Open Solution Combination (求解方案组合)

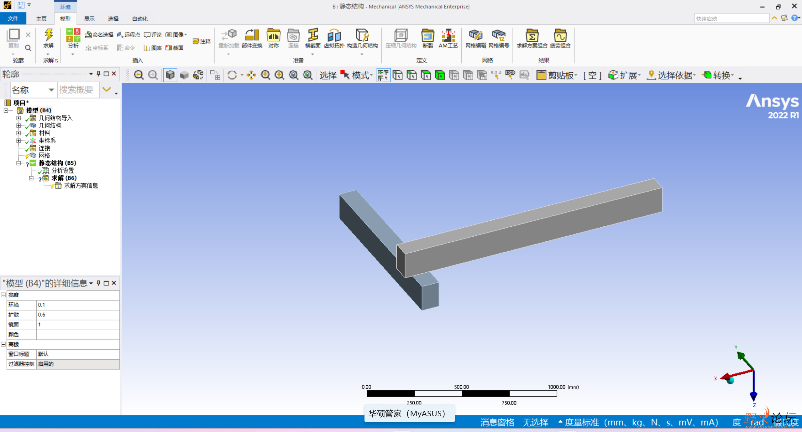click(532, 39)
